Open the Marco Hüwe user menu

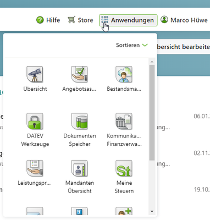(184, 20)
